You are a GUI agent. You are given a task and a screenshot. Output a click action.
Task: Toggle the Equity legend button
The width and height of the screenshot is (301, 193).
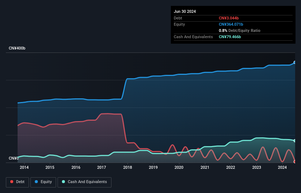[x=43, y=182]
